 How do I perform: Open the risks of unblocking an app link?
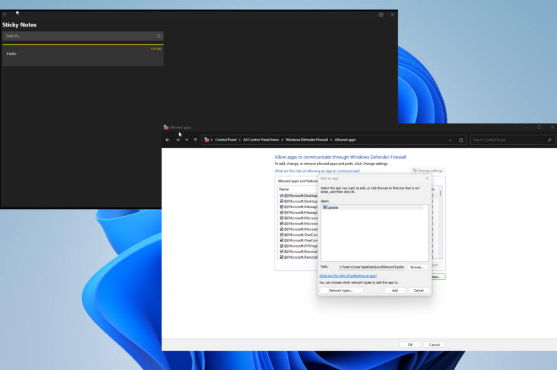[348, 277]
